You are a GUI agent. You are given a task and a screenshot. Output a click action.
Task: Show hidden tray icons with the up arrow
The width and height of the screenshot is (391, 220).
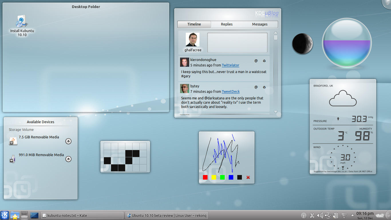(352, 215)
